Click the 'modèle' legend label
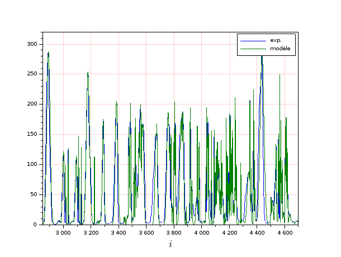Image resolution: width=341 pixels, height=257 pixels. pos(280,49)
